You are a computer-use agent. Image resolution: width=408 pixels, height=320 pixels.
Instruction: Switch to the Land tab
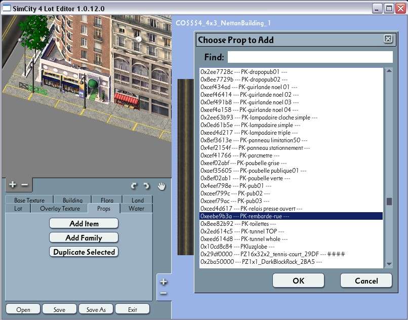pos(137,200)
